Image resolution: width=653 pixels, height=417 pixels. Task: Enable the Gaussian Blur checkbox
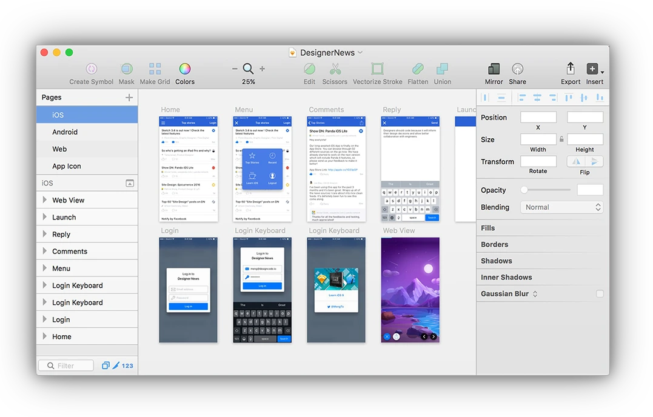600,294
